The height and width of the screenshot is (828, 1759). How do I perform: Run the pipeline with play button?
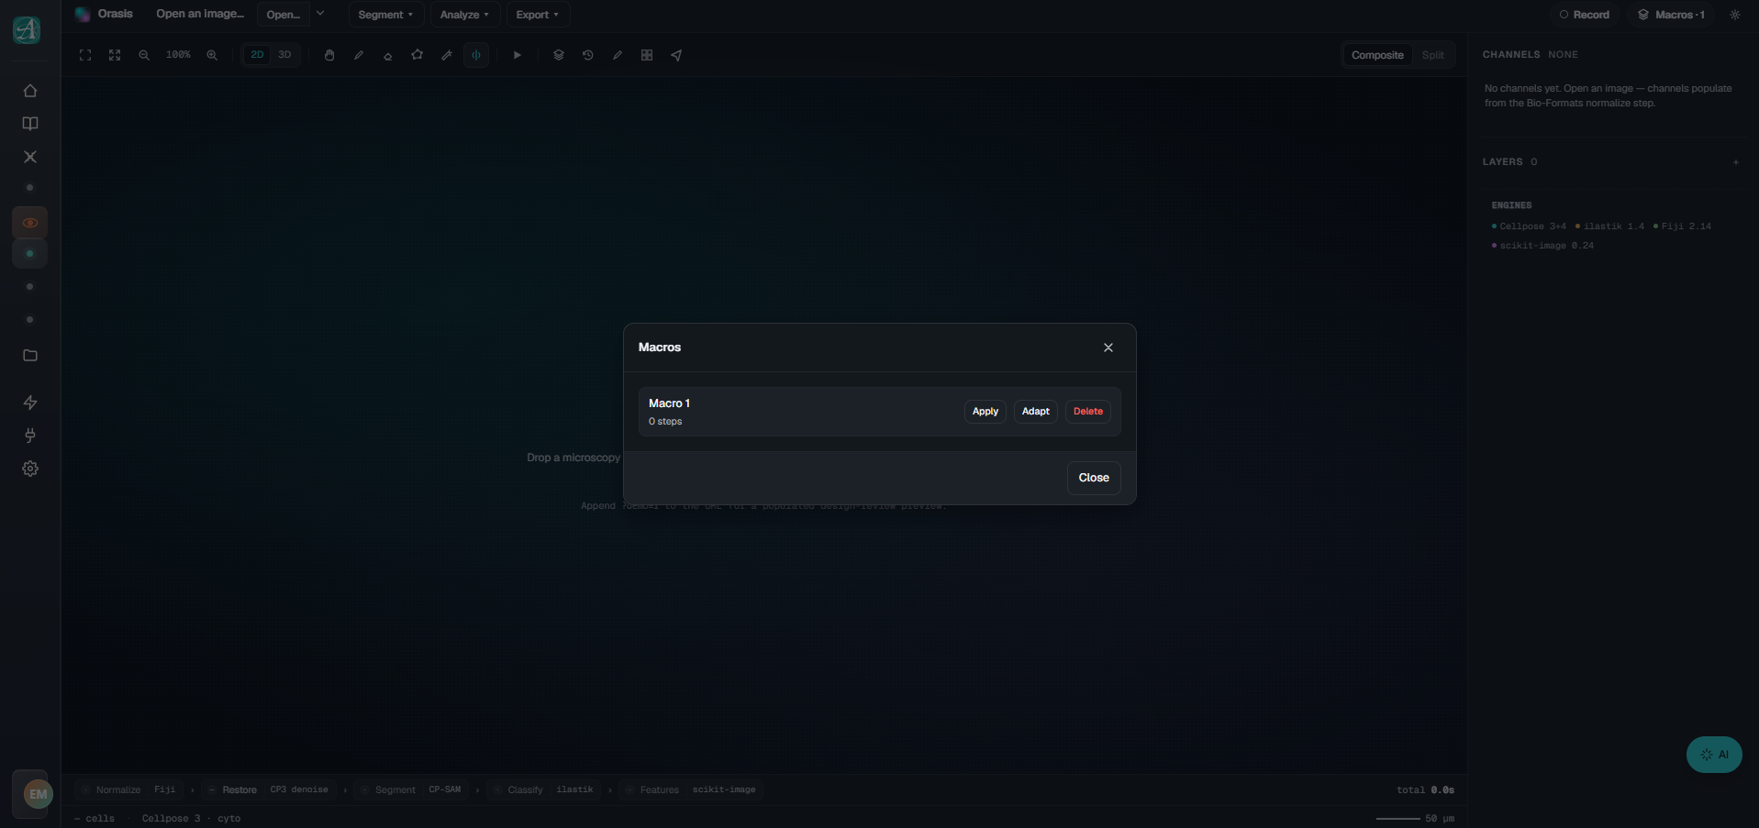[518, 55]
